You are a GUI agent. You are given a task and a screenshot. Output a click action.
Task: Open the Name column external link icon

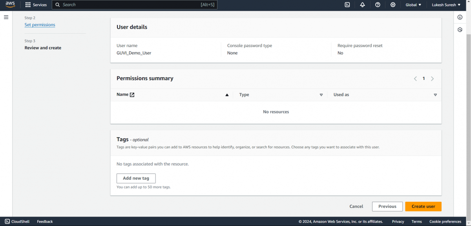[131, 94]
